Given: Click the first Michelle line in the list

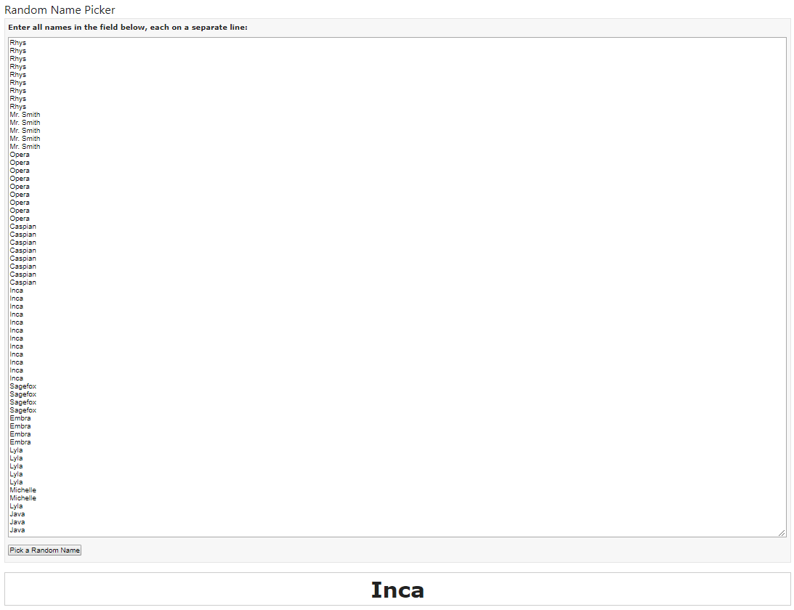Looking at the screenshot, I should point(23,490).
